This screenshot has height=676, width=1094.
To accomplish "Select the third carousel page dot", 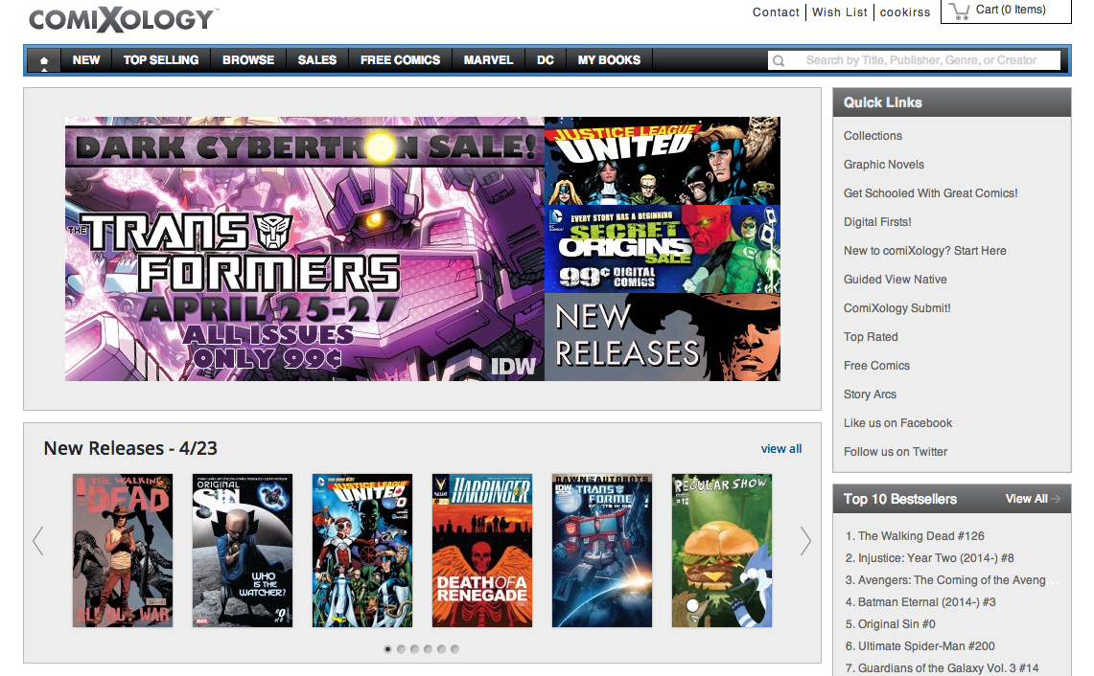I will (414, 649).
